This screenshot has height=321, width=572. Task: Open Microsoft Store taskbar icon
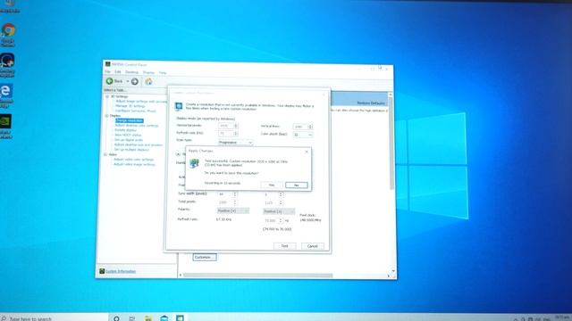pos(164,318)
